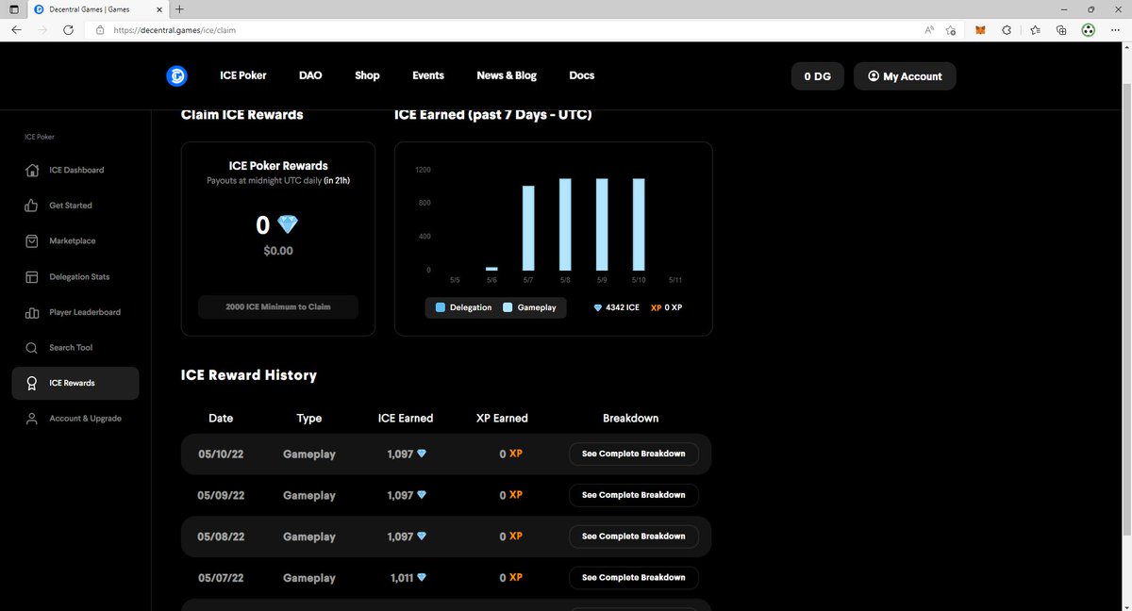The image size is (1132, 611).
Task: Close the Decentral Games tab
Action: coord(158,8)
